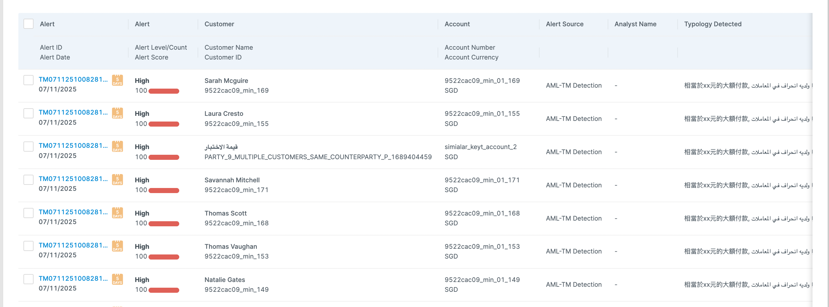Open the alert ID link for Savannah Mitchell
The width and height of the screenshot is (829, 307).
[73, 179]
